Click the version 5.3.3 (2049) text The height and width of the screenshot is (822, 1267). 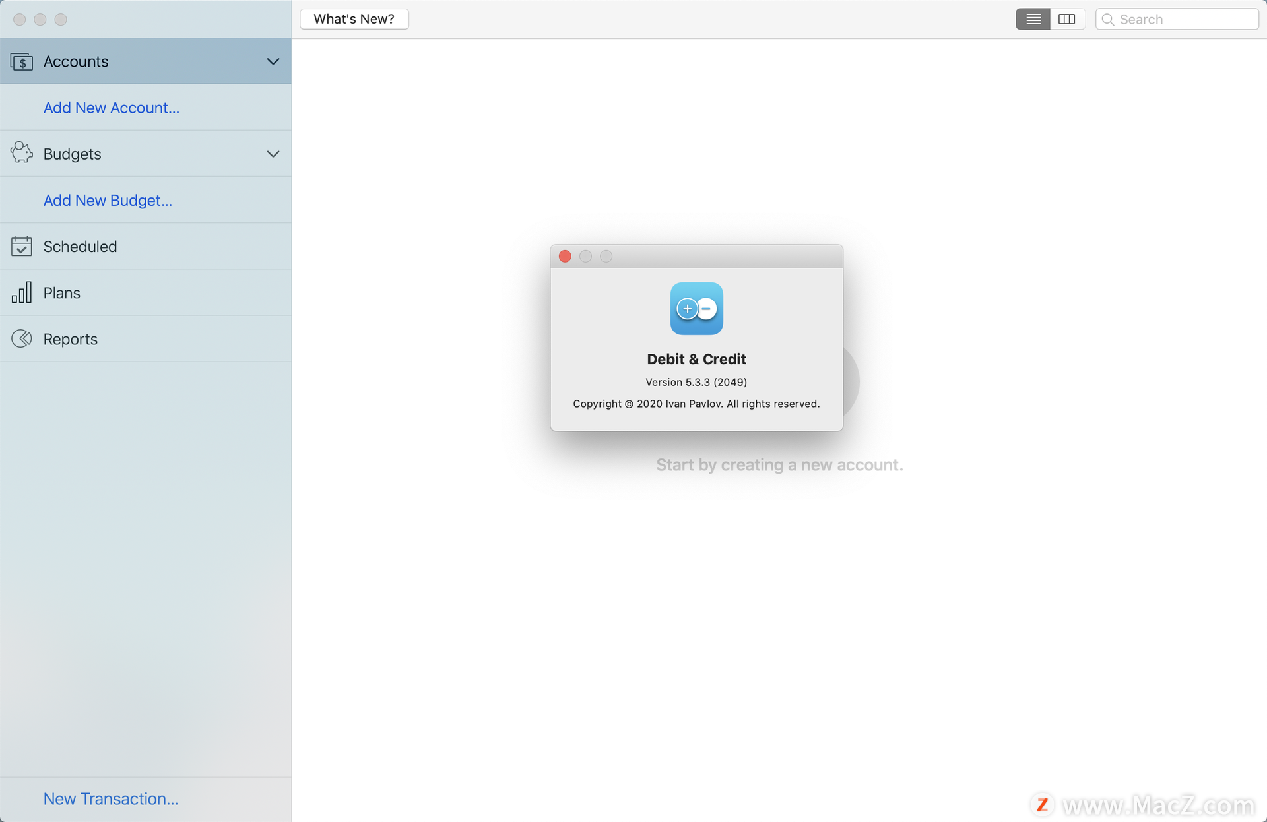pyautogui.click(x=696, y=382)
